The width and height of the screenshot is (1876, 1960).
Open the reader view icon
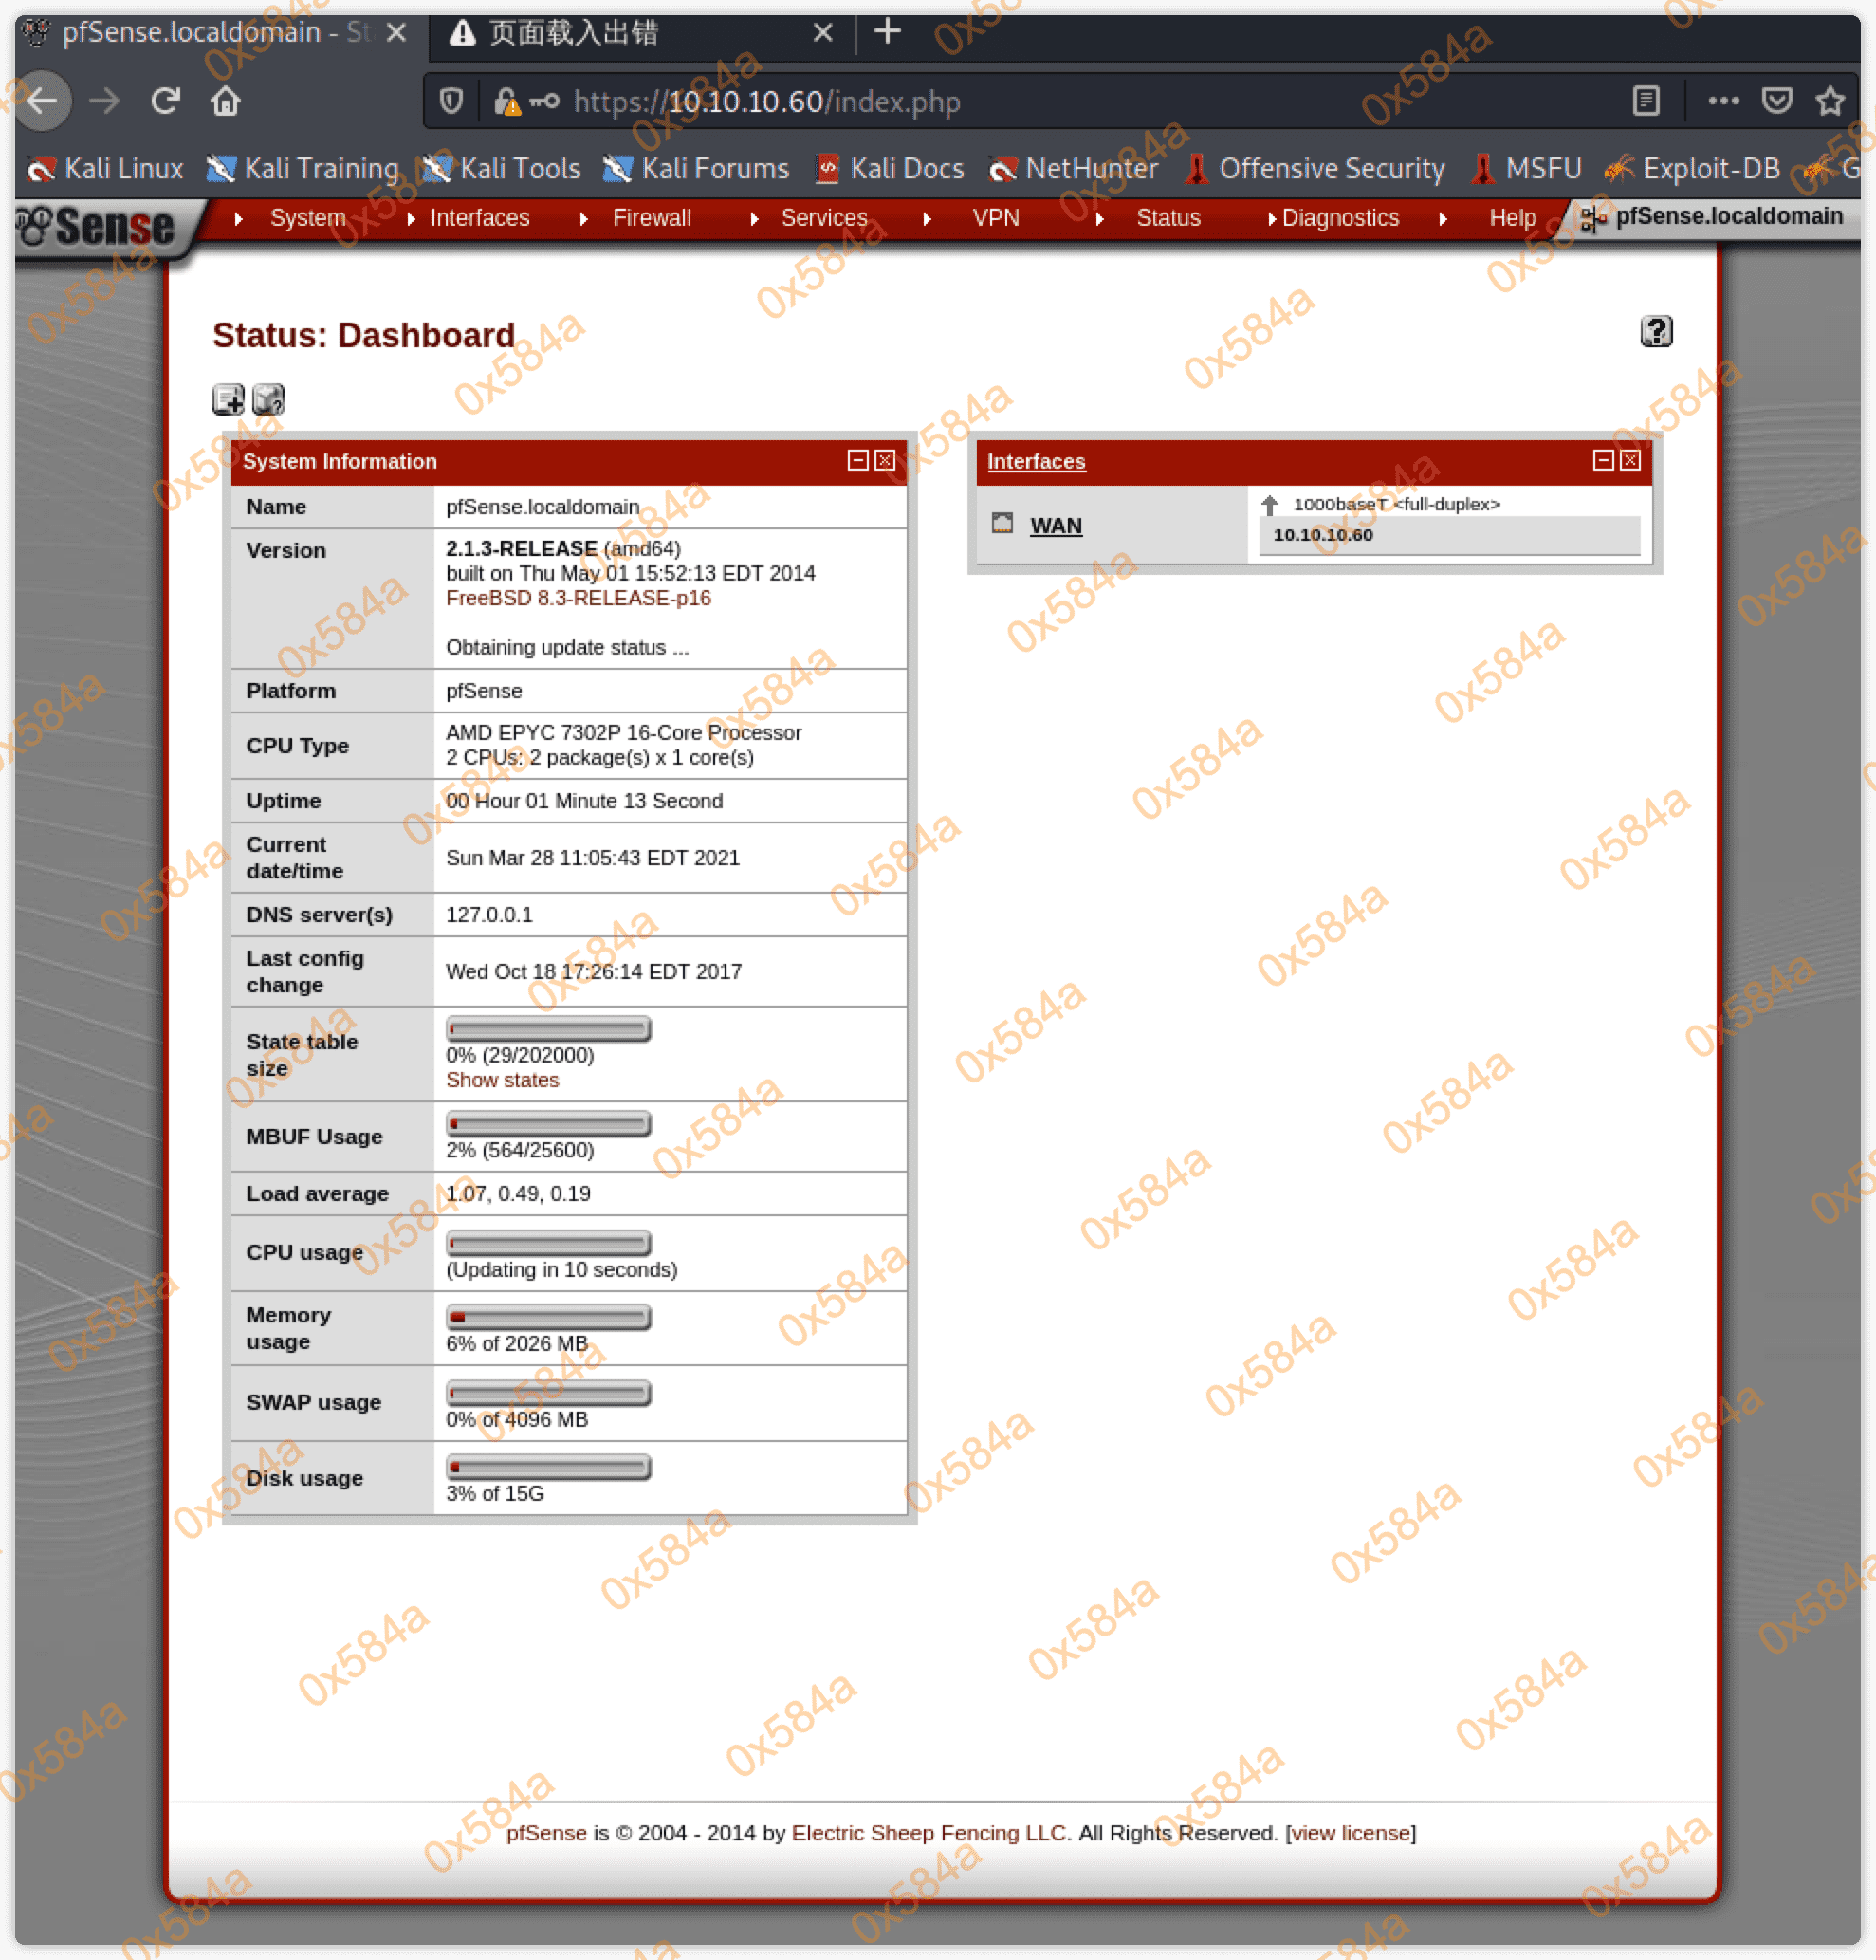tap(1646, 101)
